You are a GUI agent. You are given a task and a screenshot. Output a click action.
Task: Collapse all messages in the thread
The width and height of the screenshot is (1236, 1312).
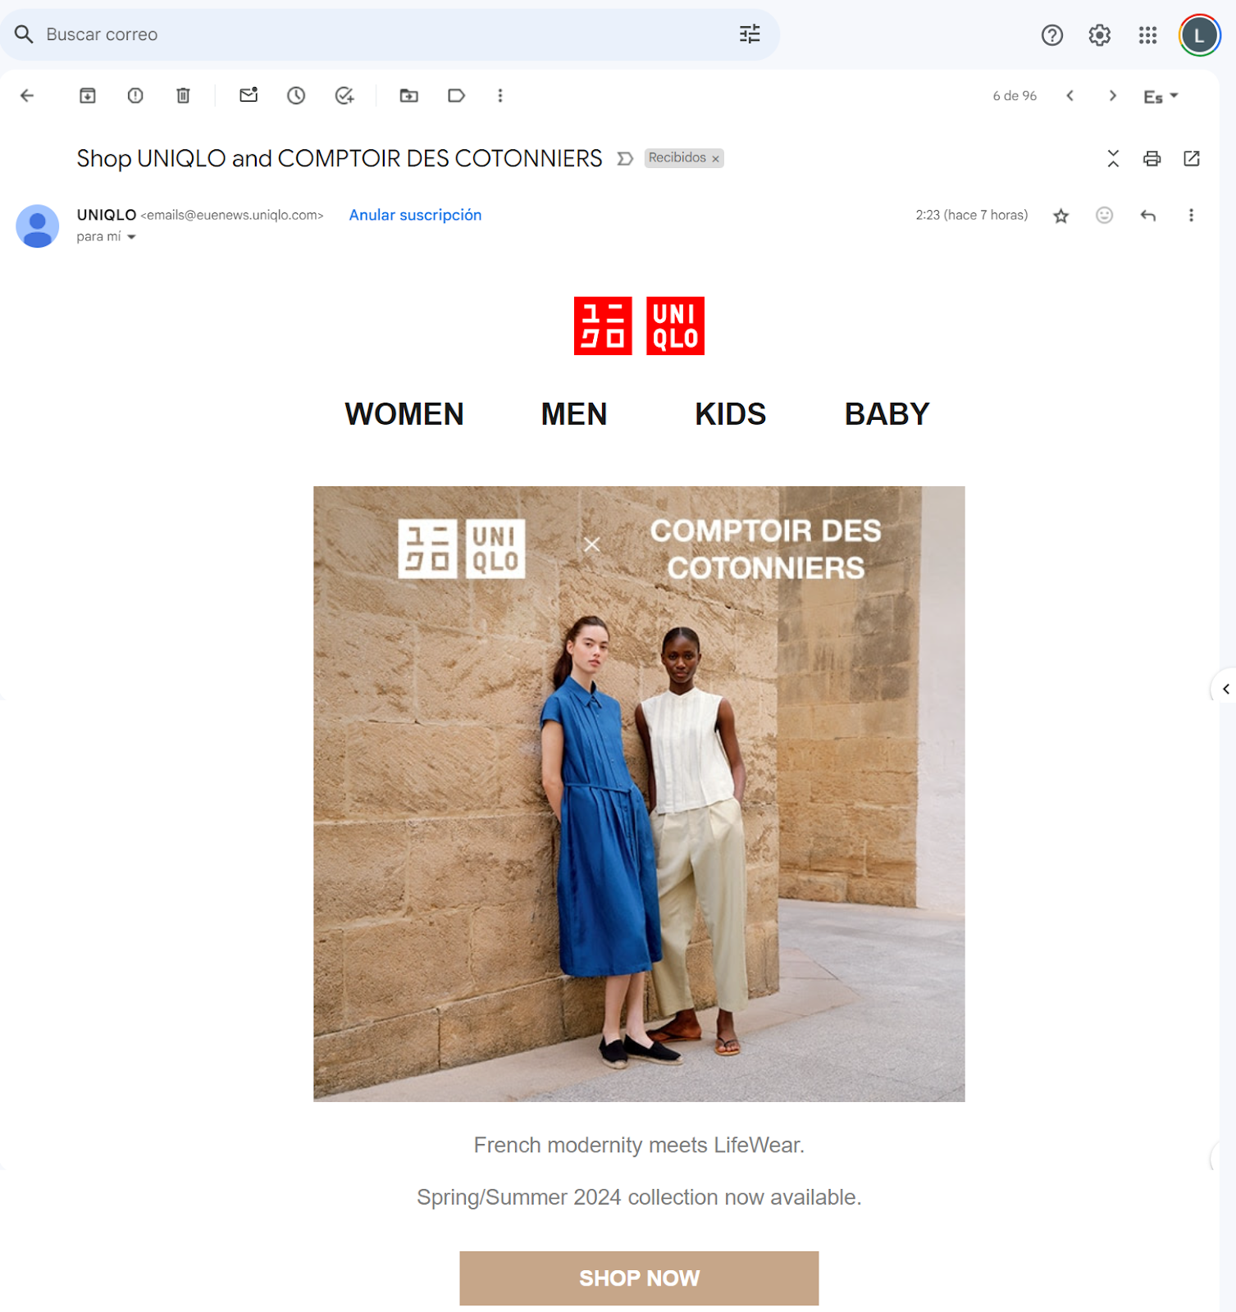click(1113, 158)
